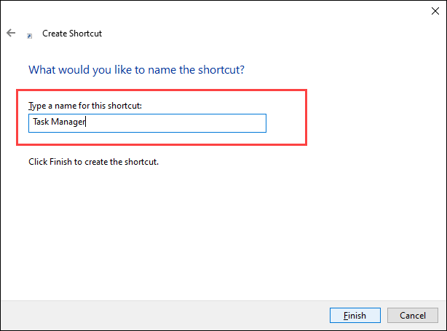Click the word "What" starting the blue heading
Viewport: 447px width, 331px height.
[41, 71]
